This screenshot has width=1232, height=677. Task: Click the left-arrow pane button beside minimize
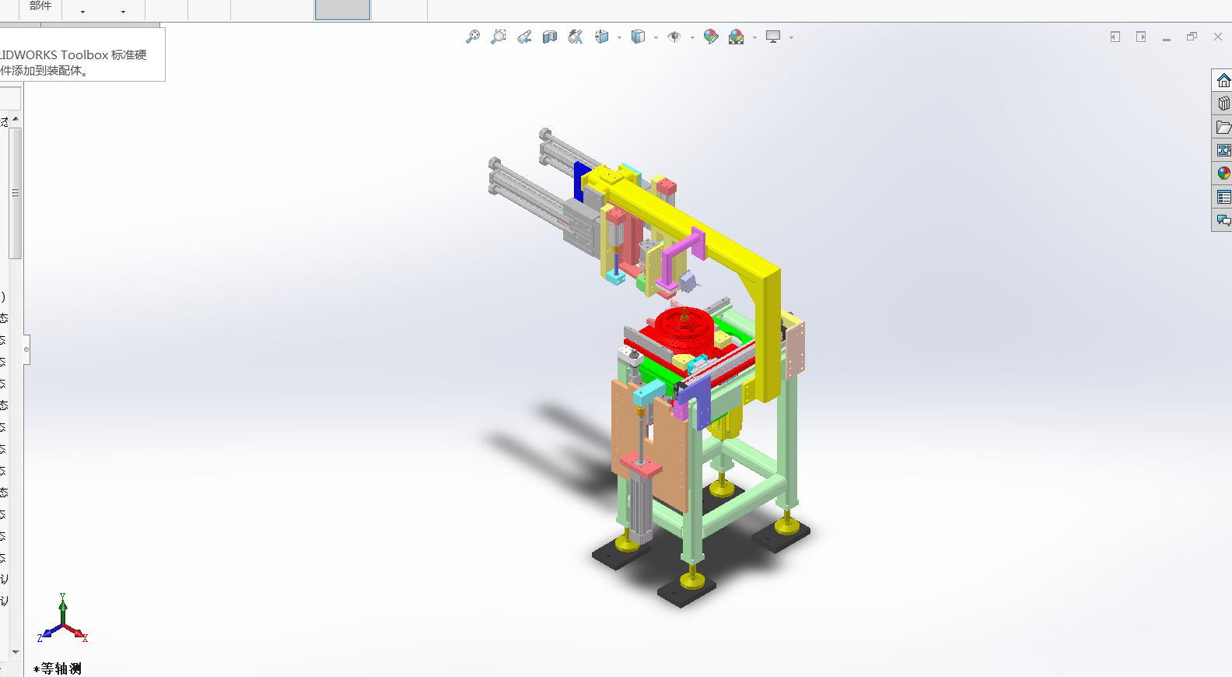1115,37
